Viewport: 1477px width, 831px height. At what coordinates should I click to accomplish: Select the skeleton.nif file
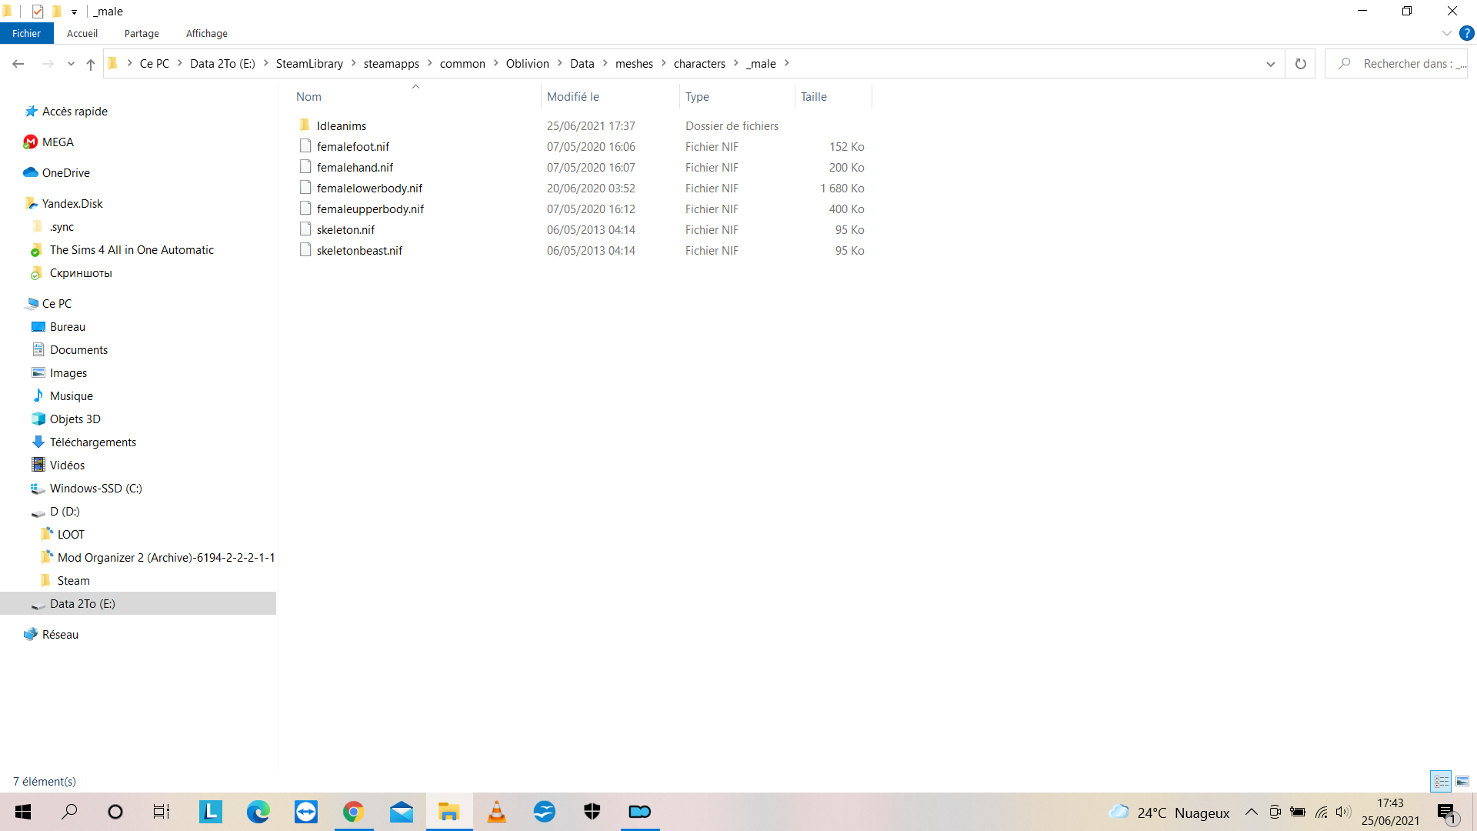point(345,230)
